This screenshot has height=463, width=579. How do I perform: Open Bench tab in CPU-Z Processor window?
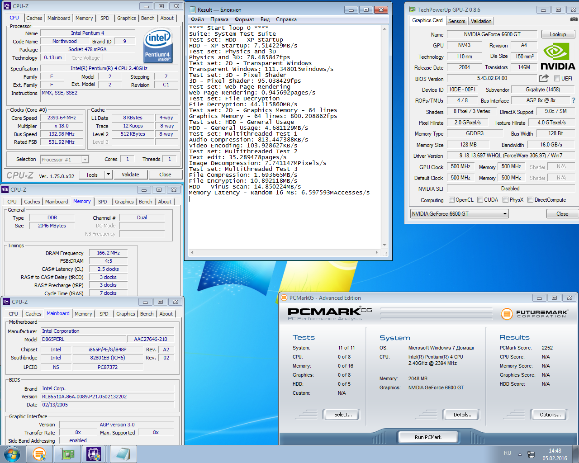(148, 18)
